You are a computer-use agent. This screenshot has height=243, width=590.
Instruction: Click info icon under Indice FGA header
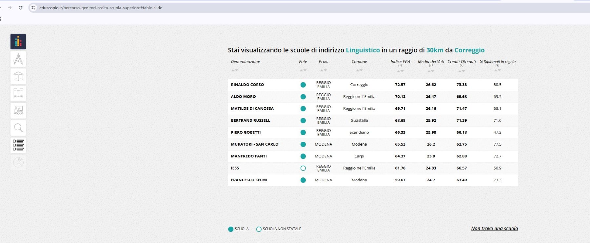click(x=400, y=65)
